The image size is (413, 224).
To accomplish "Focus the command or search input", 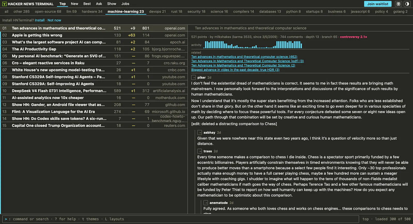I will 181,219.
